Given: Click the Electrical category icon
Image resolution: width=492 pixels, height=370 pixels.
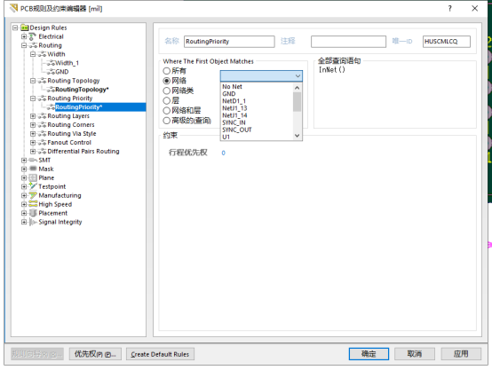Looking at the screenshot, I should [x=32, y=36].
